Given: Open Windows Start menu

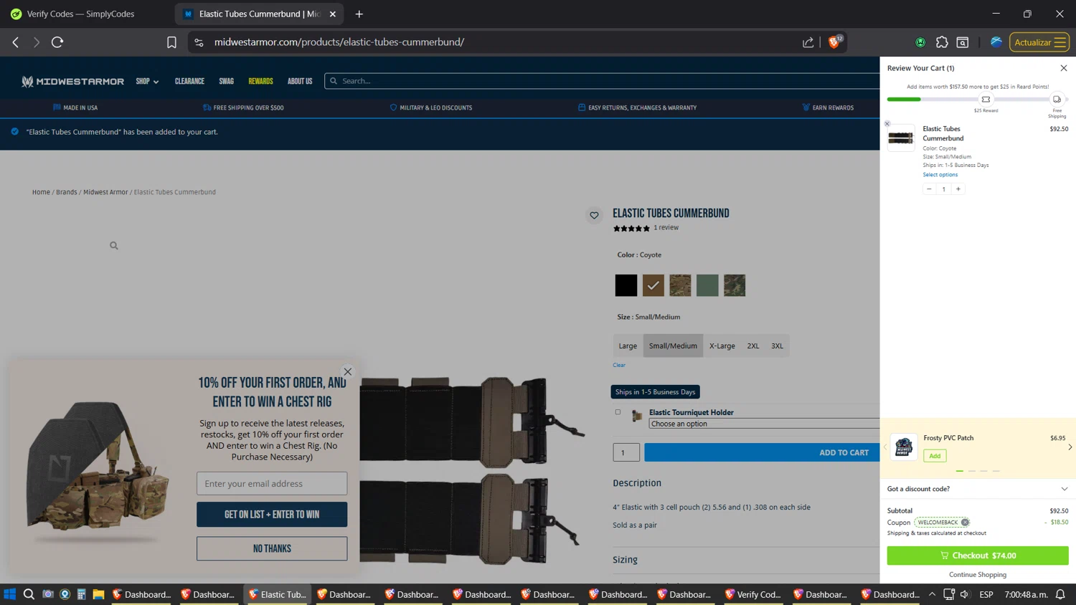Looking at the screenshot, I should (x=10, y=594).
